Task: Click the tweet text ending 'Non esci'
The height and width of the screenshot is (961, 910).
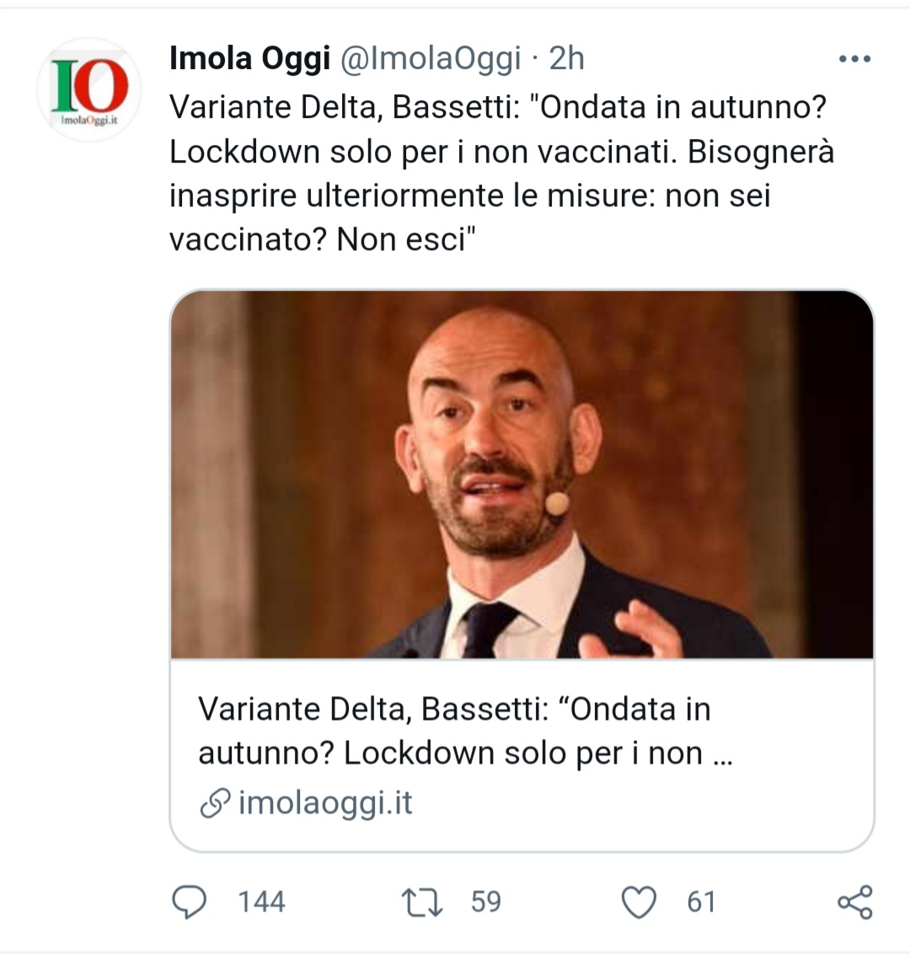Action: [323, 239]
